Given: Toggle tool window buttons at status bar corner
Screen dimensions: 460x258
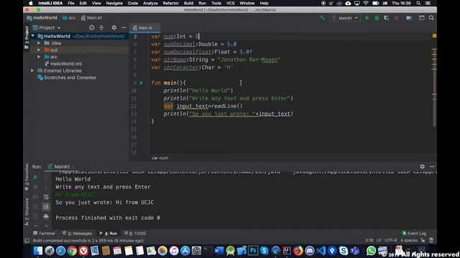Looking at the screenshot, I should (x=27, y=241).
